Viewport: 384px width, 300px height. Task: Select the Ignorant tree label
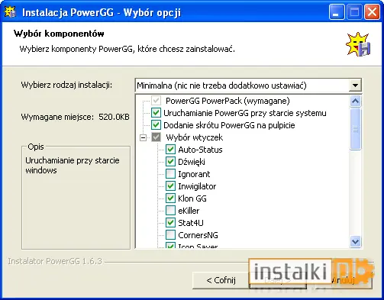tap(194, 174)
